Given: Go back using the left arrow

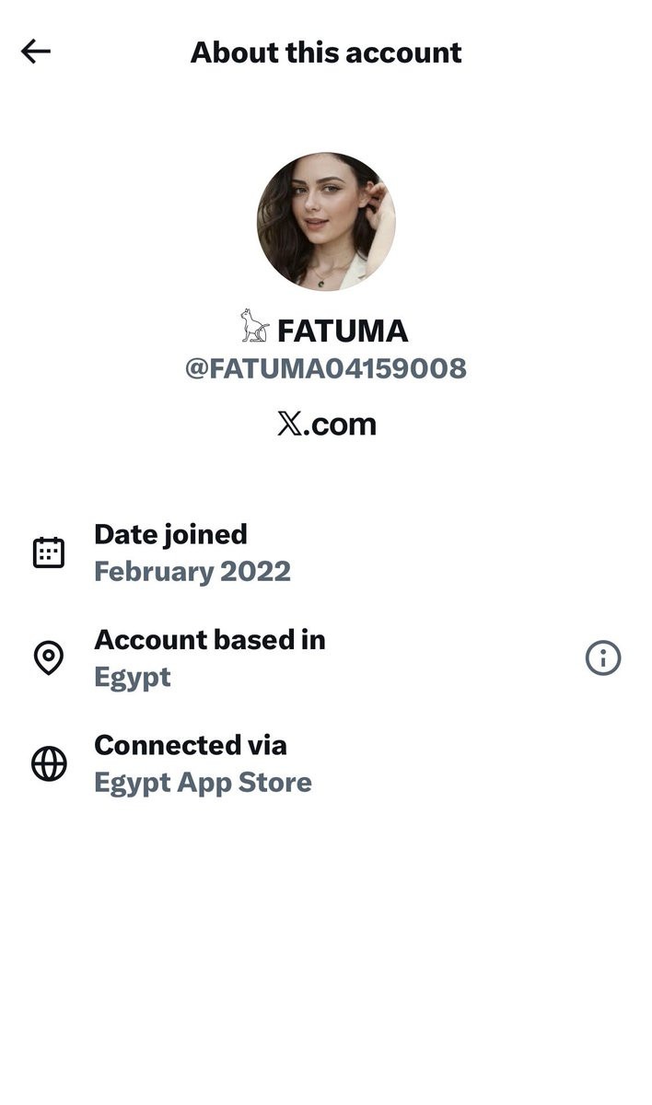Looking at the screenshot, I should pos(36,52).
